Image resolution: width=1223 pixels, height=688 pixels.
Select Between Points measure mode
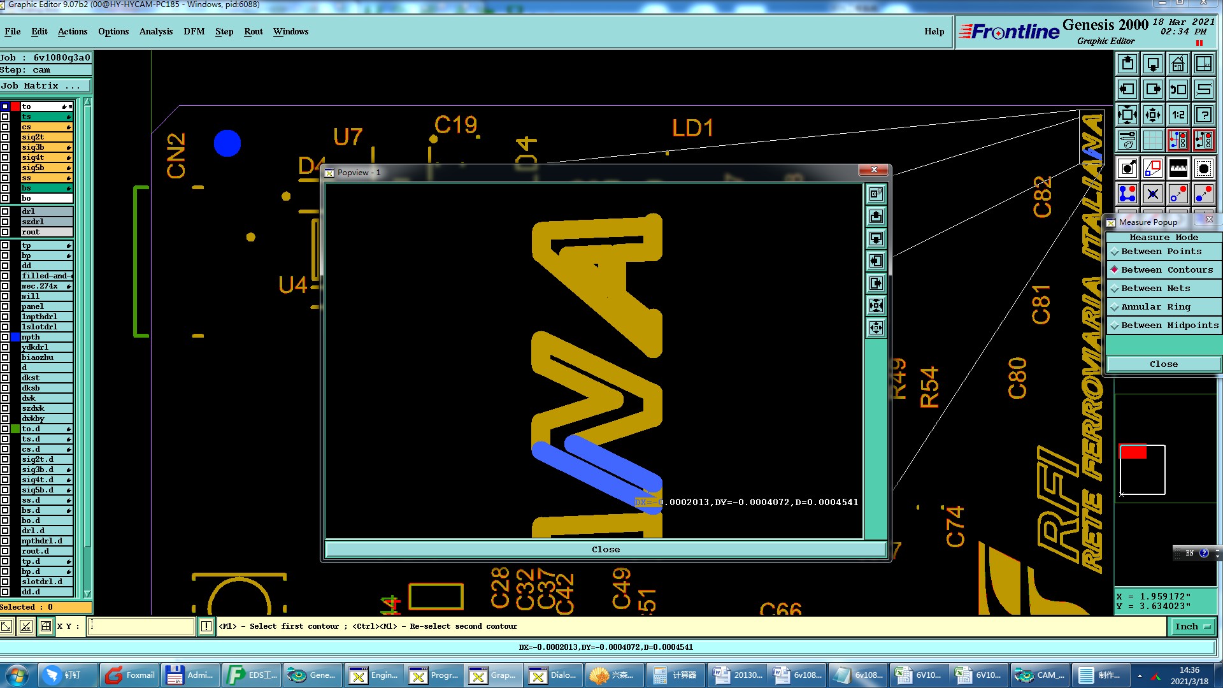[x=1161, y=252]
